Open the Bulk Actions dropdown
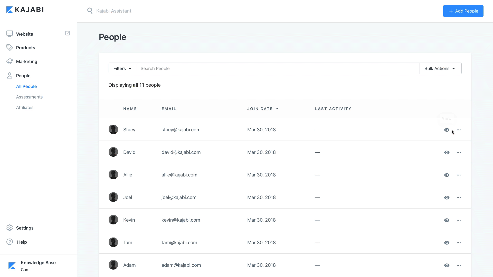This screenshot has height=277, width=493. coord(440,68)
